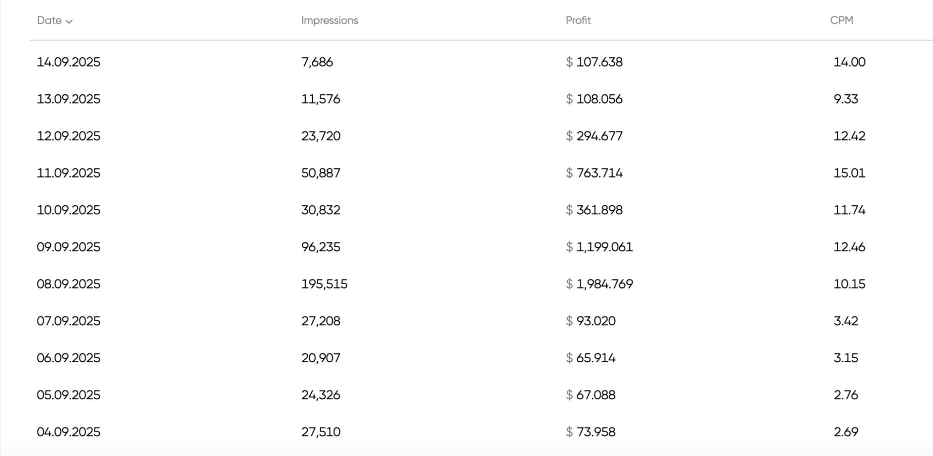The height and width of the screenshot is (456, 933).
Task: Click impressions value 195,515
Action: [324, 284]
